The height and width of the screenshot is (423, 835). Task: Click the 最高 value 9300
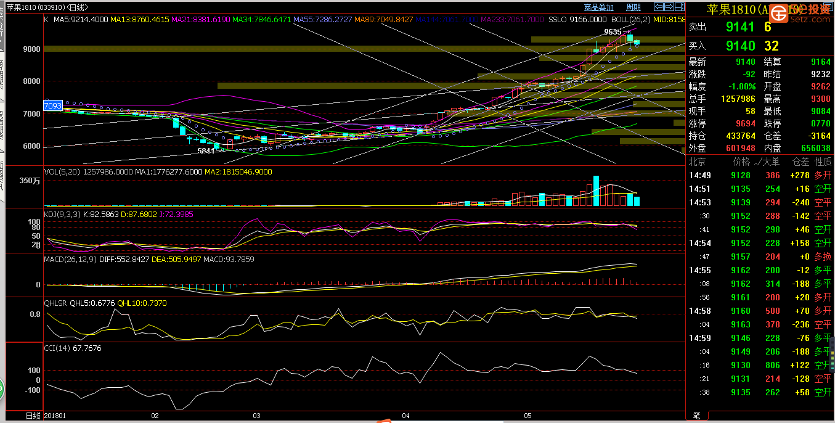click(x=821, y=99)
